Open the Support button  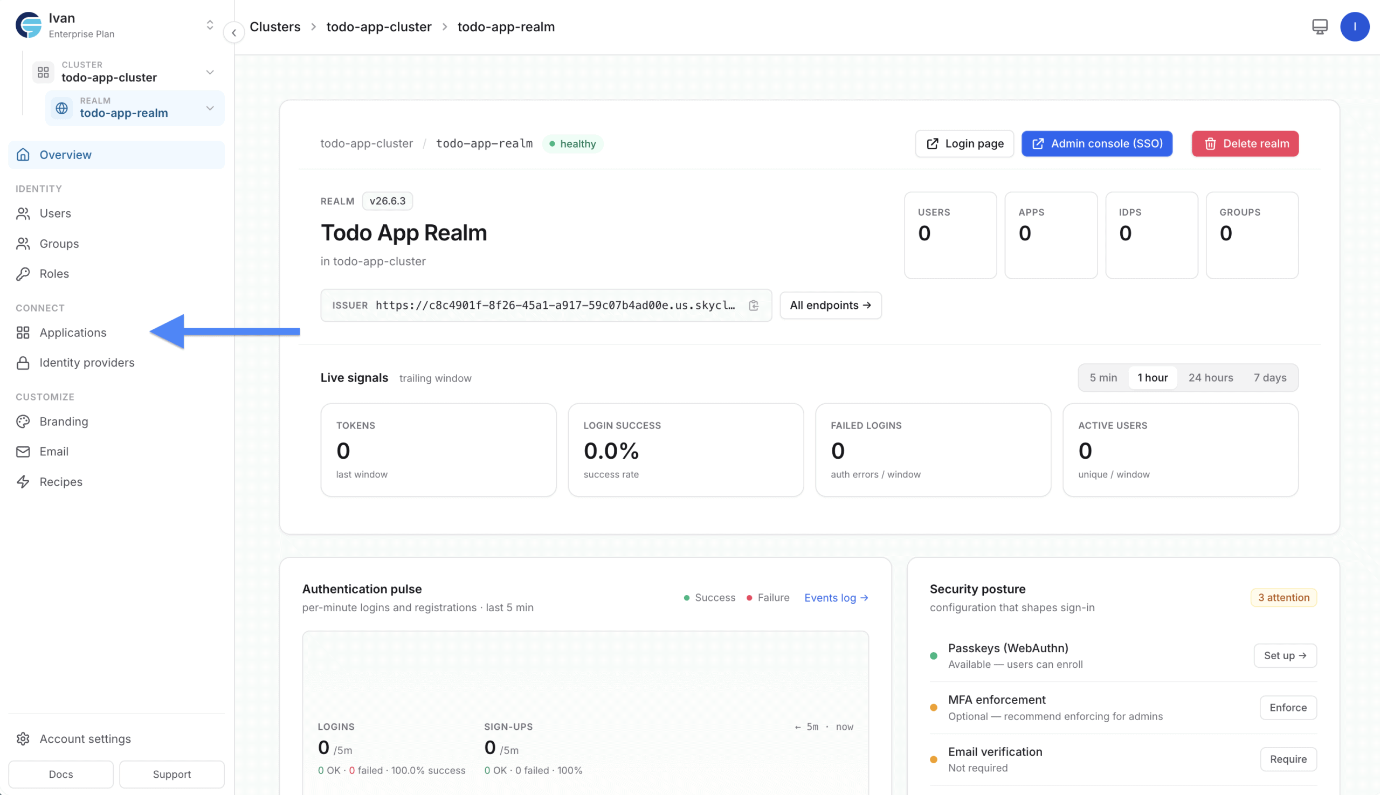(172, 775)
